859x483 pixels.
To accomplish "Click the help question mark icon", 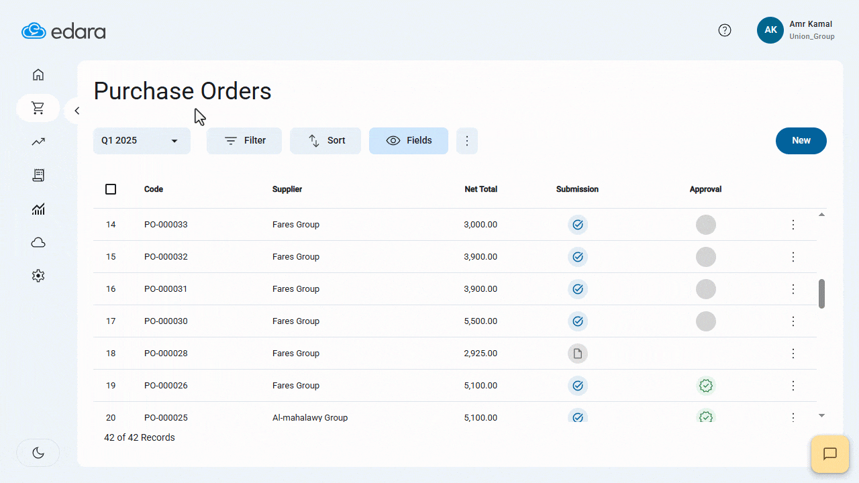I will click(725, 30).
